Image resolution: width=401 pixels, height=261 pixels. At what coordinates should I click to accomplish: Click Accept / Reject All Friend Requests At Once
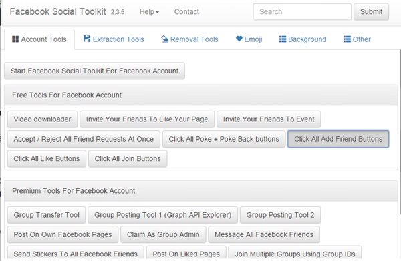click(x=84, y=139)
